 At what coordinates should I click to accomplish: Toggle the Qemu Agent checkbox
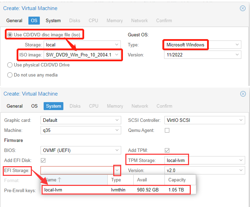tap(167, 130)
